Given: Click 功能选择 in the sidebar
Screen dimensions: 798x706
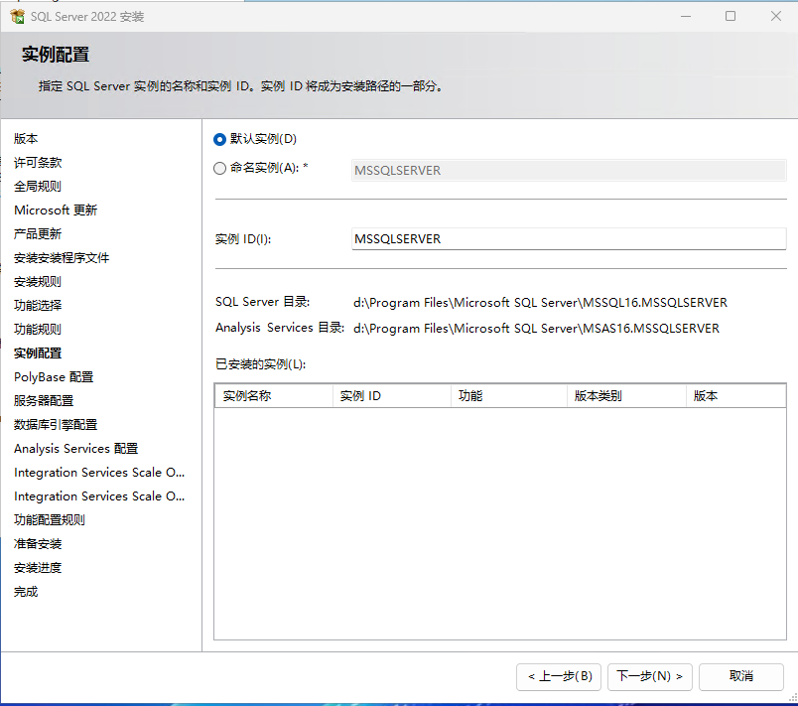Looking at the screenshot, I should coord(38,306).
